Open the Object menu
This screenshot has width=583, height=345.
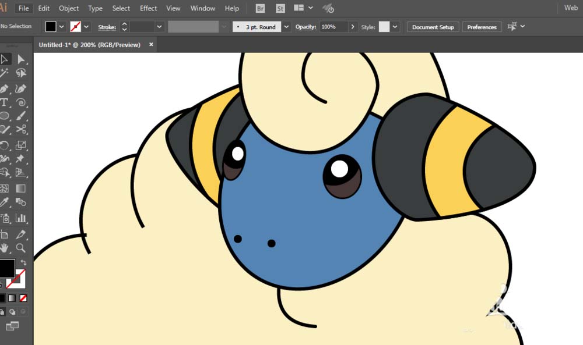point(69,8)
